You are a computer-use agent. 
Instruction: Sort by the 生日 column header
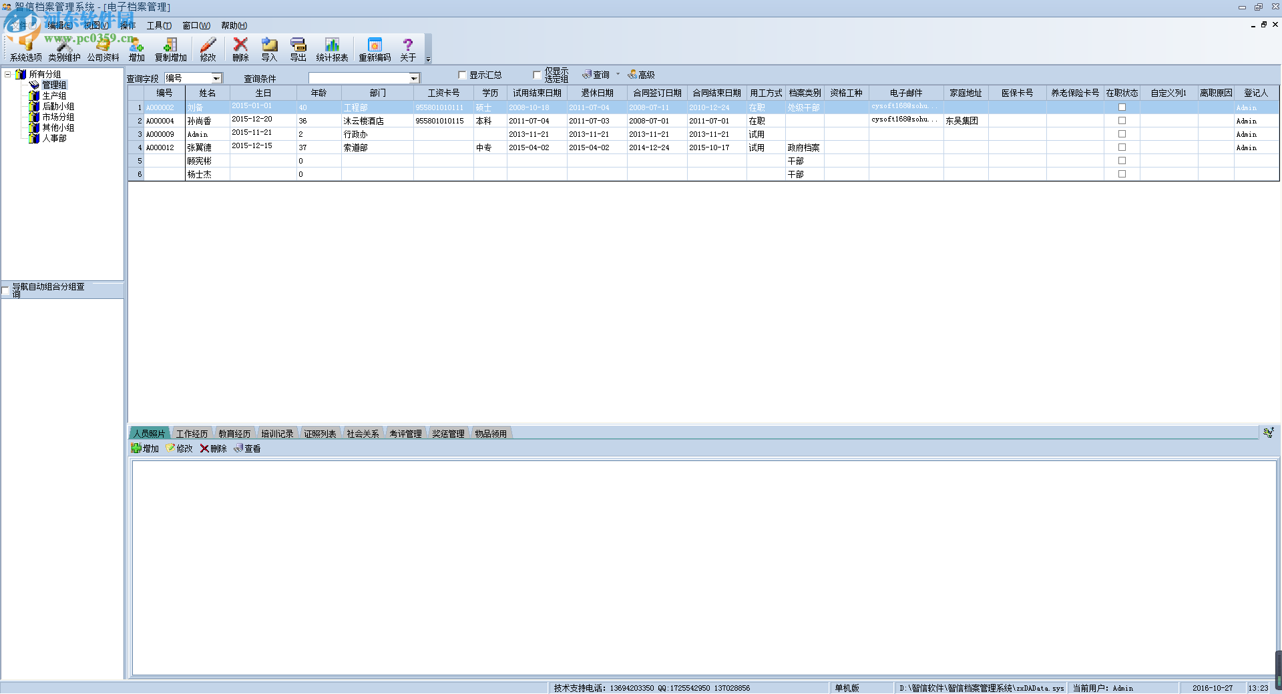tap(263, 93)
